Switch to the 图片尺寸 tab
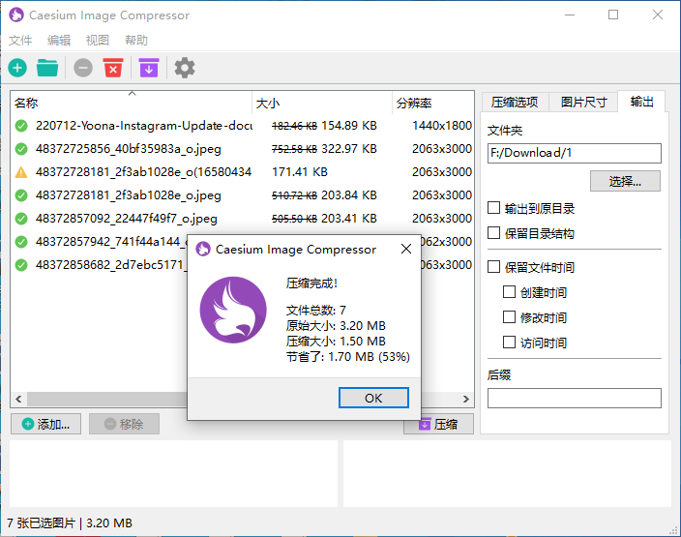 tap(583, 103)
